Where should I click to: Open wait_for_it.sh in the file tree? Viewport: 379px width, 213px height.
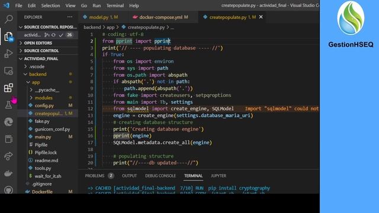coord(48,176)
